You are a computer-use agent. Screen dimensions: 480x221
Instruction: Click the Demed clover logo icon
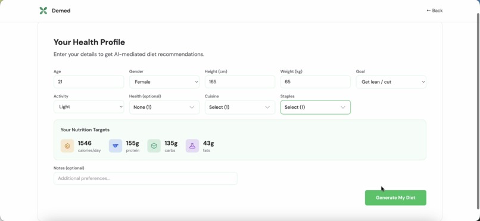pos(43,11)
